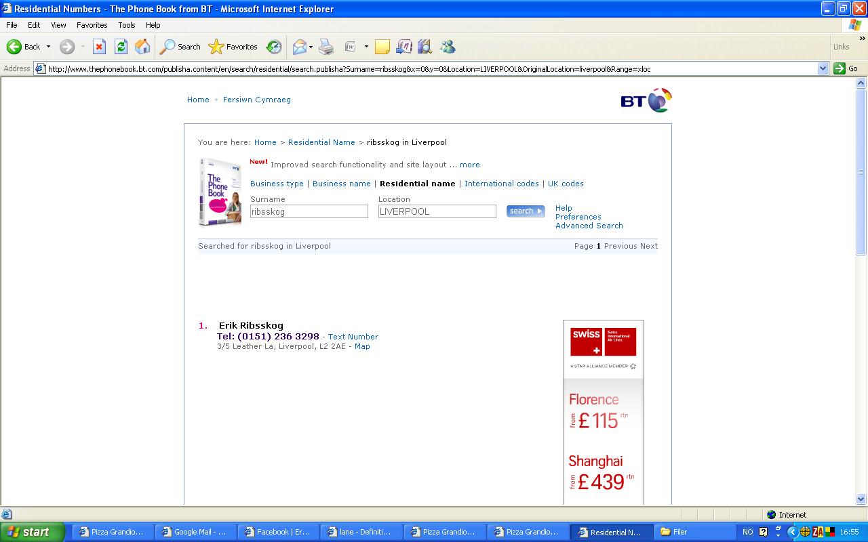Click the NO language indicator in the tray

click(748, 532)
